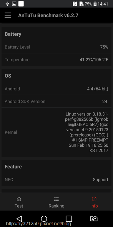Tap the screen capture navigation icon
The height and width of the screenshot is (227, 113).
click(x=94, y=219)
